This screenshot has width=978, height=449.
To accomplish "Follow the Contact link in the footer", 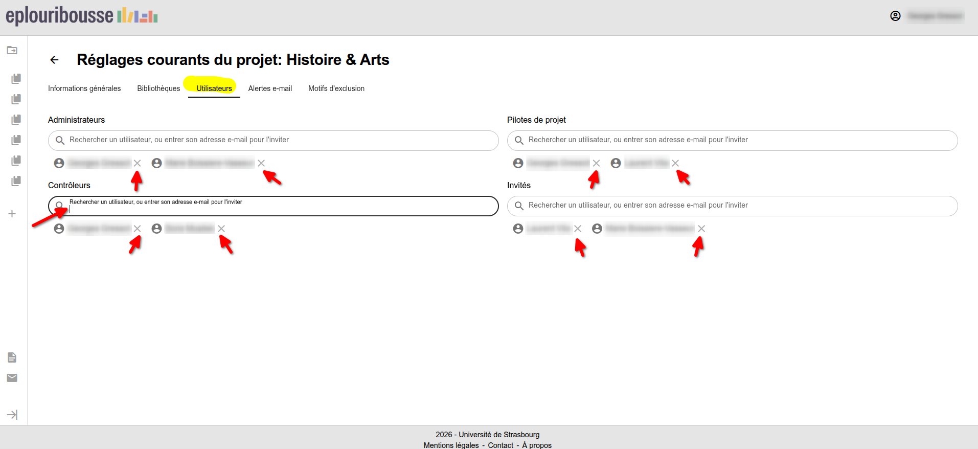I will 501,445.
